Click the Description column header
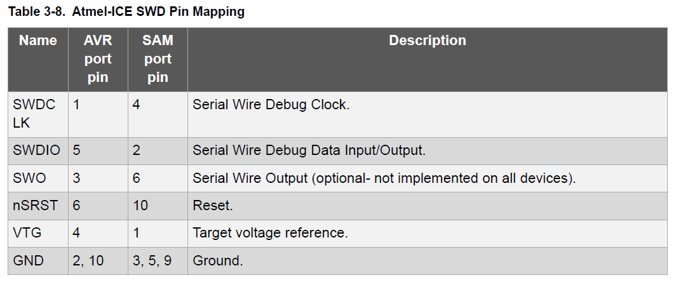Viewport: 683px width, 287px height. pyautogui.click(x=427, y=41)
